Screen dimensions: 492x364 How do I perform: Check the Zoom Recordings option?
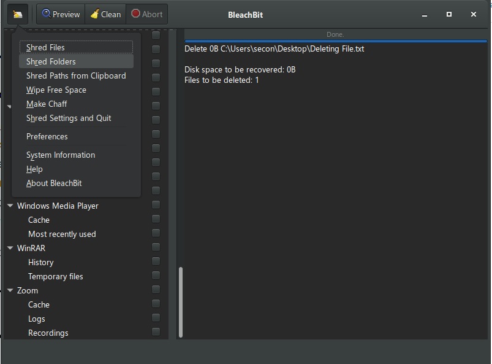pyautogui.click(x=156, y=333)
